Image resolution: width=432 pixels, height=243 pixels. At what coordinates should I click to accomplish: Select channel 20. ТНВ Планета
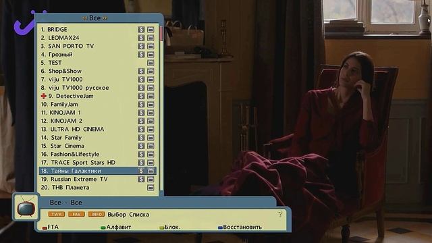click(97, 188)
